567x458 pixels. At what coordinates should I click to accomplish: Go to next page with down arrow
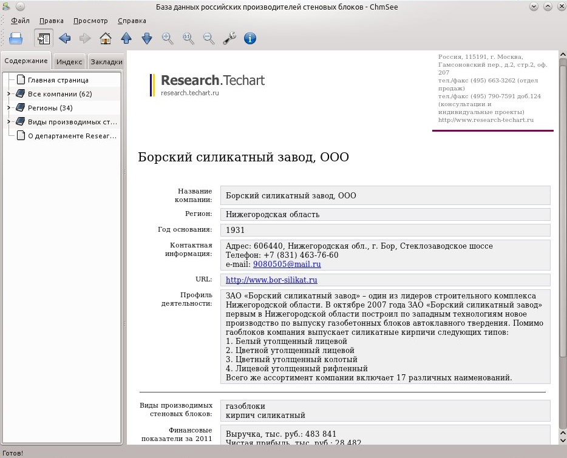[x=147, y=38]
